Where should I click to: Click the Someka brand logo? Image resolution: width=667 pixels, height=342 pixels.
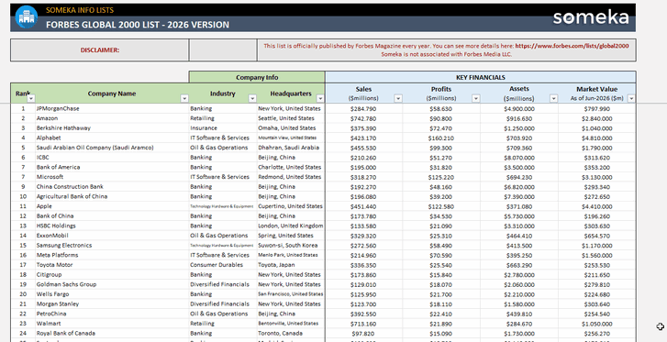591,17
